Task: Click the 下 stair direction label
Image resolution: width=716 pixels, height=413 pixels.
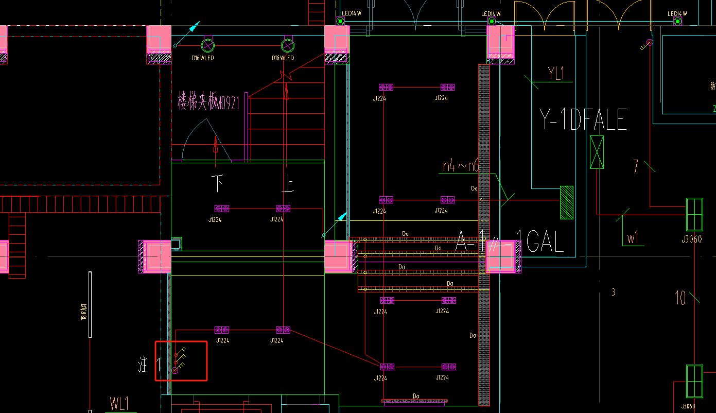Action: click(218, 183)
